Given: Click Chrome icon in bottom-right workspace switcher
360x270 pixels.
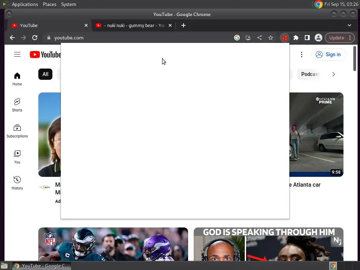Looking at the screenshot, I should click(333, 266).
